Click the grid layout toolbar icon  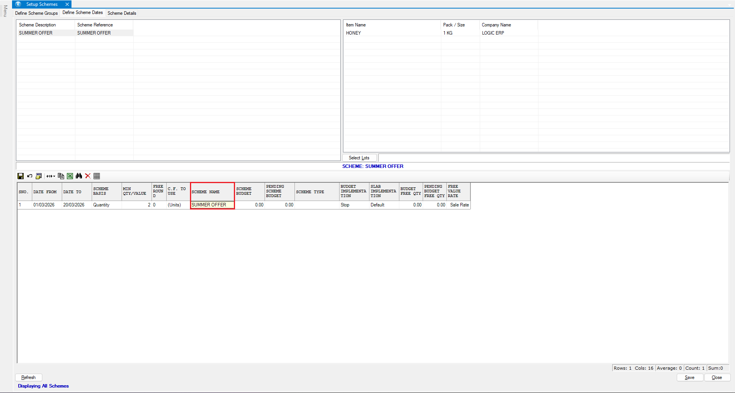pos(97,176)
